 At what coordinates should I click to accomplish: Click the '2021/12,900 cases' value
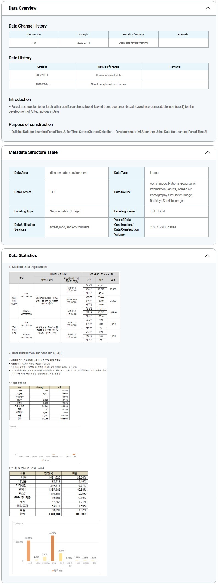pos(163,227)
